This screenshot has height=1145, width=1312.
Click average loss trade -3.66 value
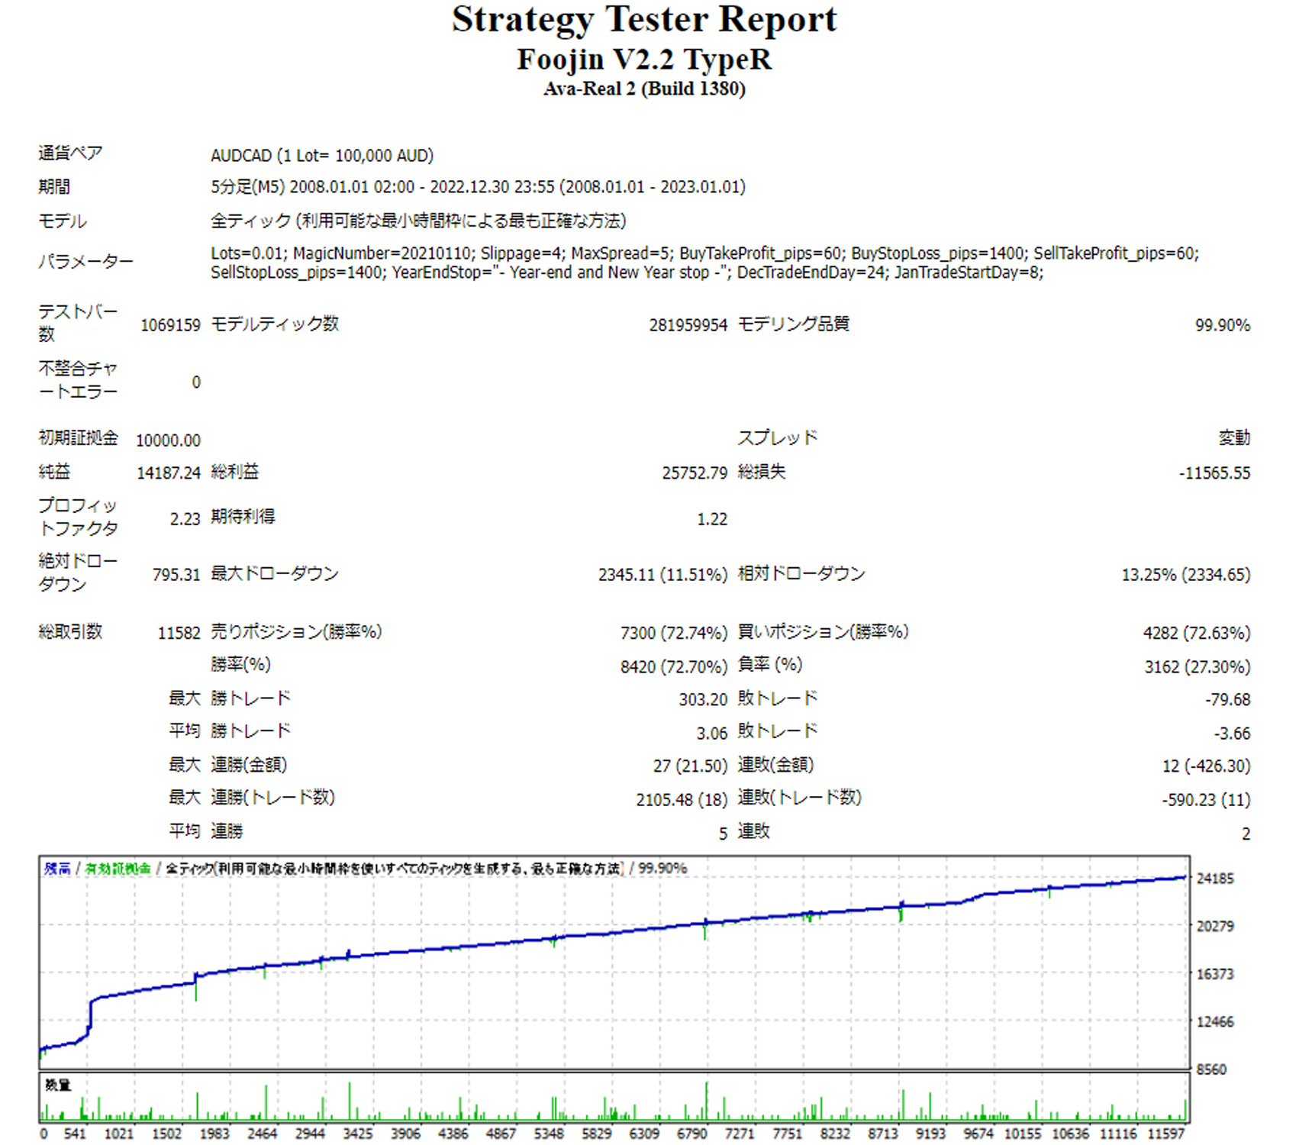tap(1232, 734)
